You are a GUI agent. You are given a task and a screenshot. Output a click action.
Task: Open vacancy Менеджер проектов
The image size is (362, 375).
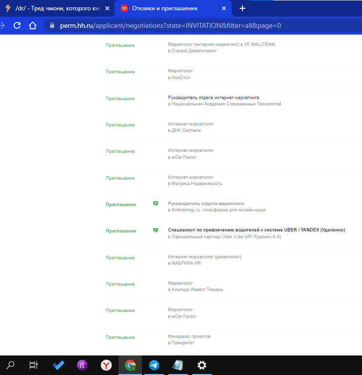pos(189,336)
